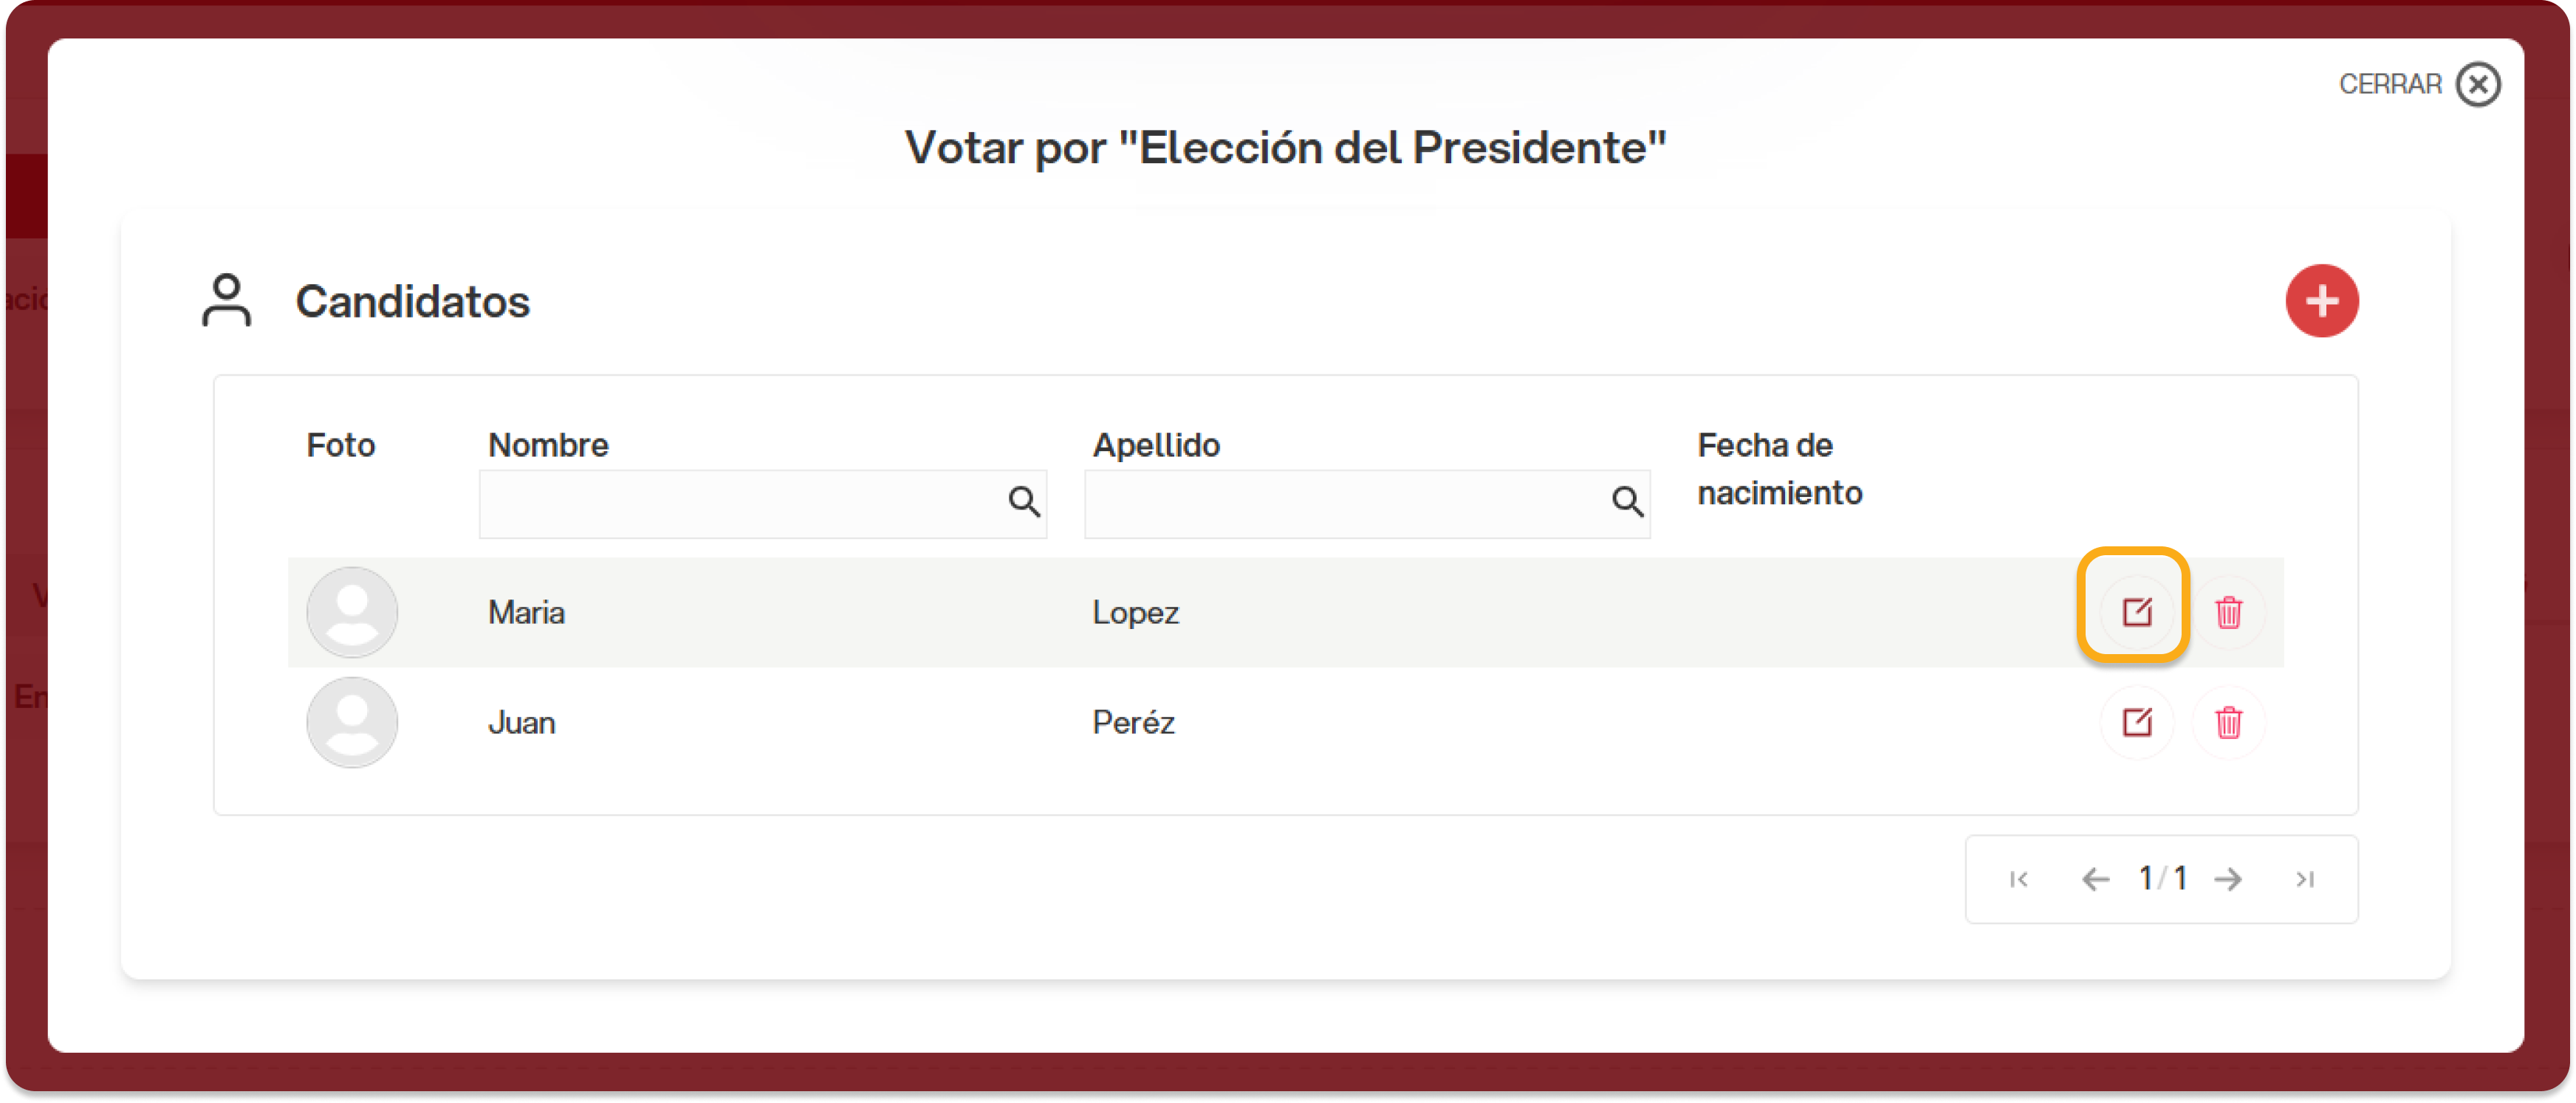Click Juan's profile photo avatar
Viewport: 2576px width, 1103px height.
(351, 721)
